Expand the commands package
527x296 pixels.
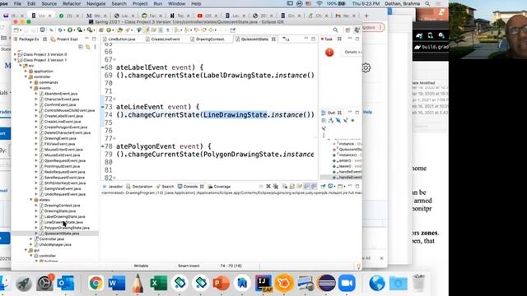31,82
